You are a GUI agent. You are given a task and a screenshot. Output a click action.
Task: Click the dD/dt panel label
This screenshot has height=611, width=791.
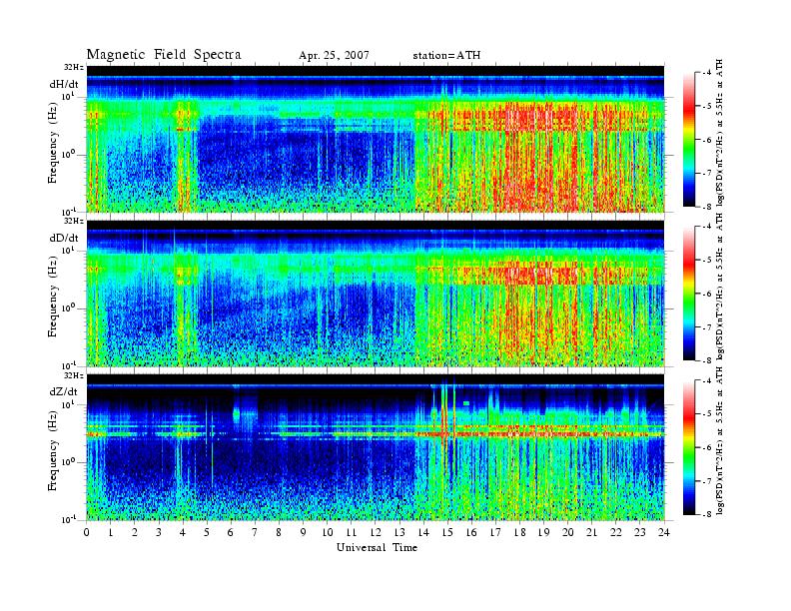tap(63, 238)
